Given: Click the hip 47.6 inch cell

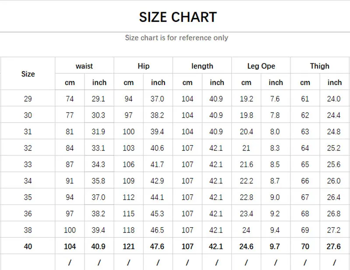Looking at the screenshot, I should 157,247.
